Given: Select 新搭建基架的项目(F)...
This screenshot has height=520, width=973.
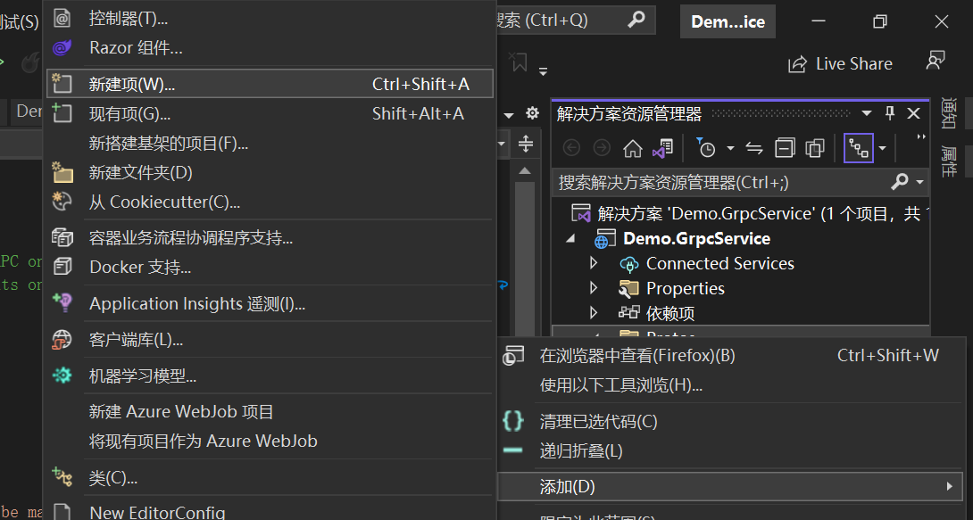Looking at the screenshot, I should [270, 144].
